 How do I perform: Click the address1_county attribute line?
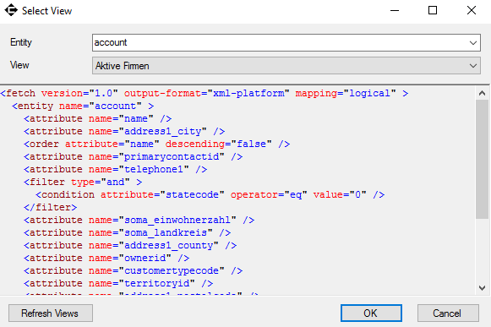coord(130,246)
